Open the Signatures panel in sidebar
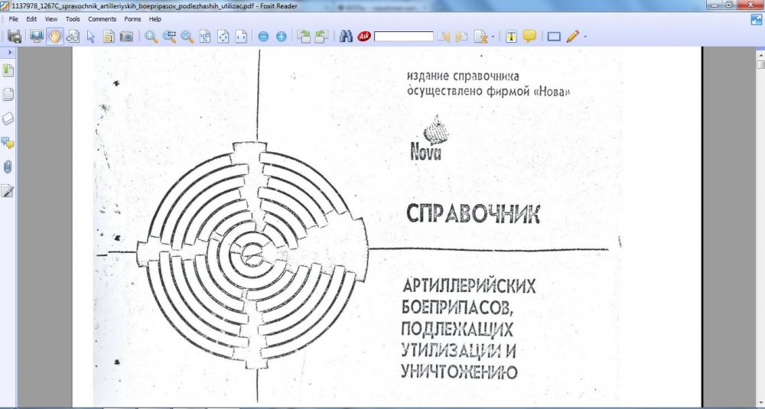Screen dimensions: 765x409 click(8, 191)
